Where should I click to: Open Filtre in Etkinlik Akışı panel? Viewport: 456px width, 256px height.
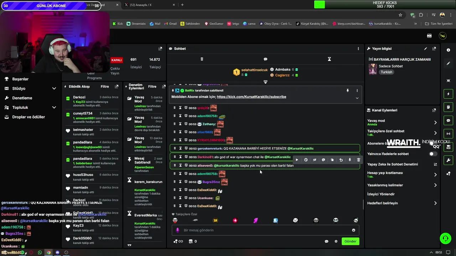tap(105, 86)
